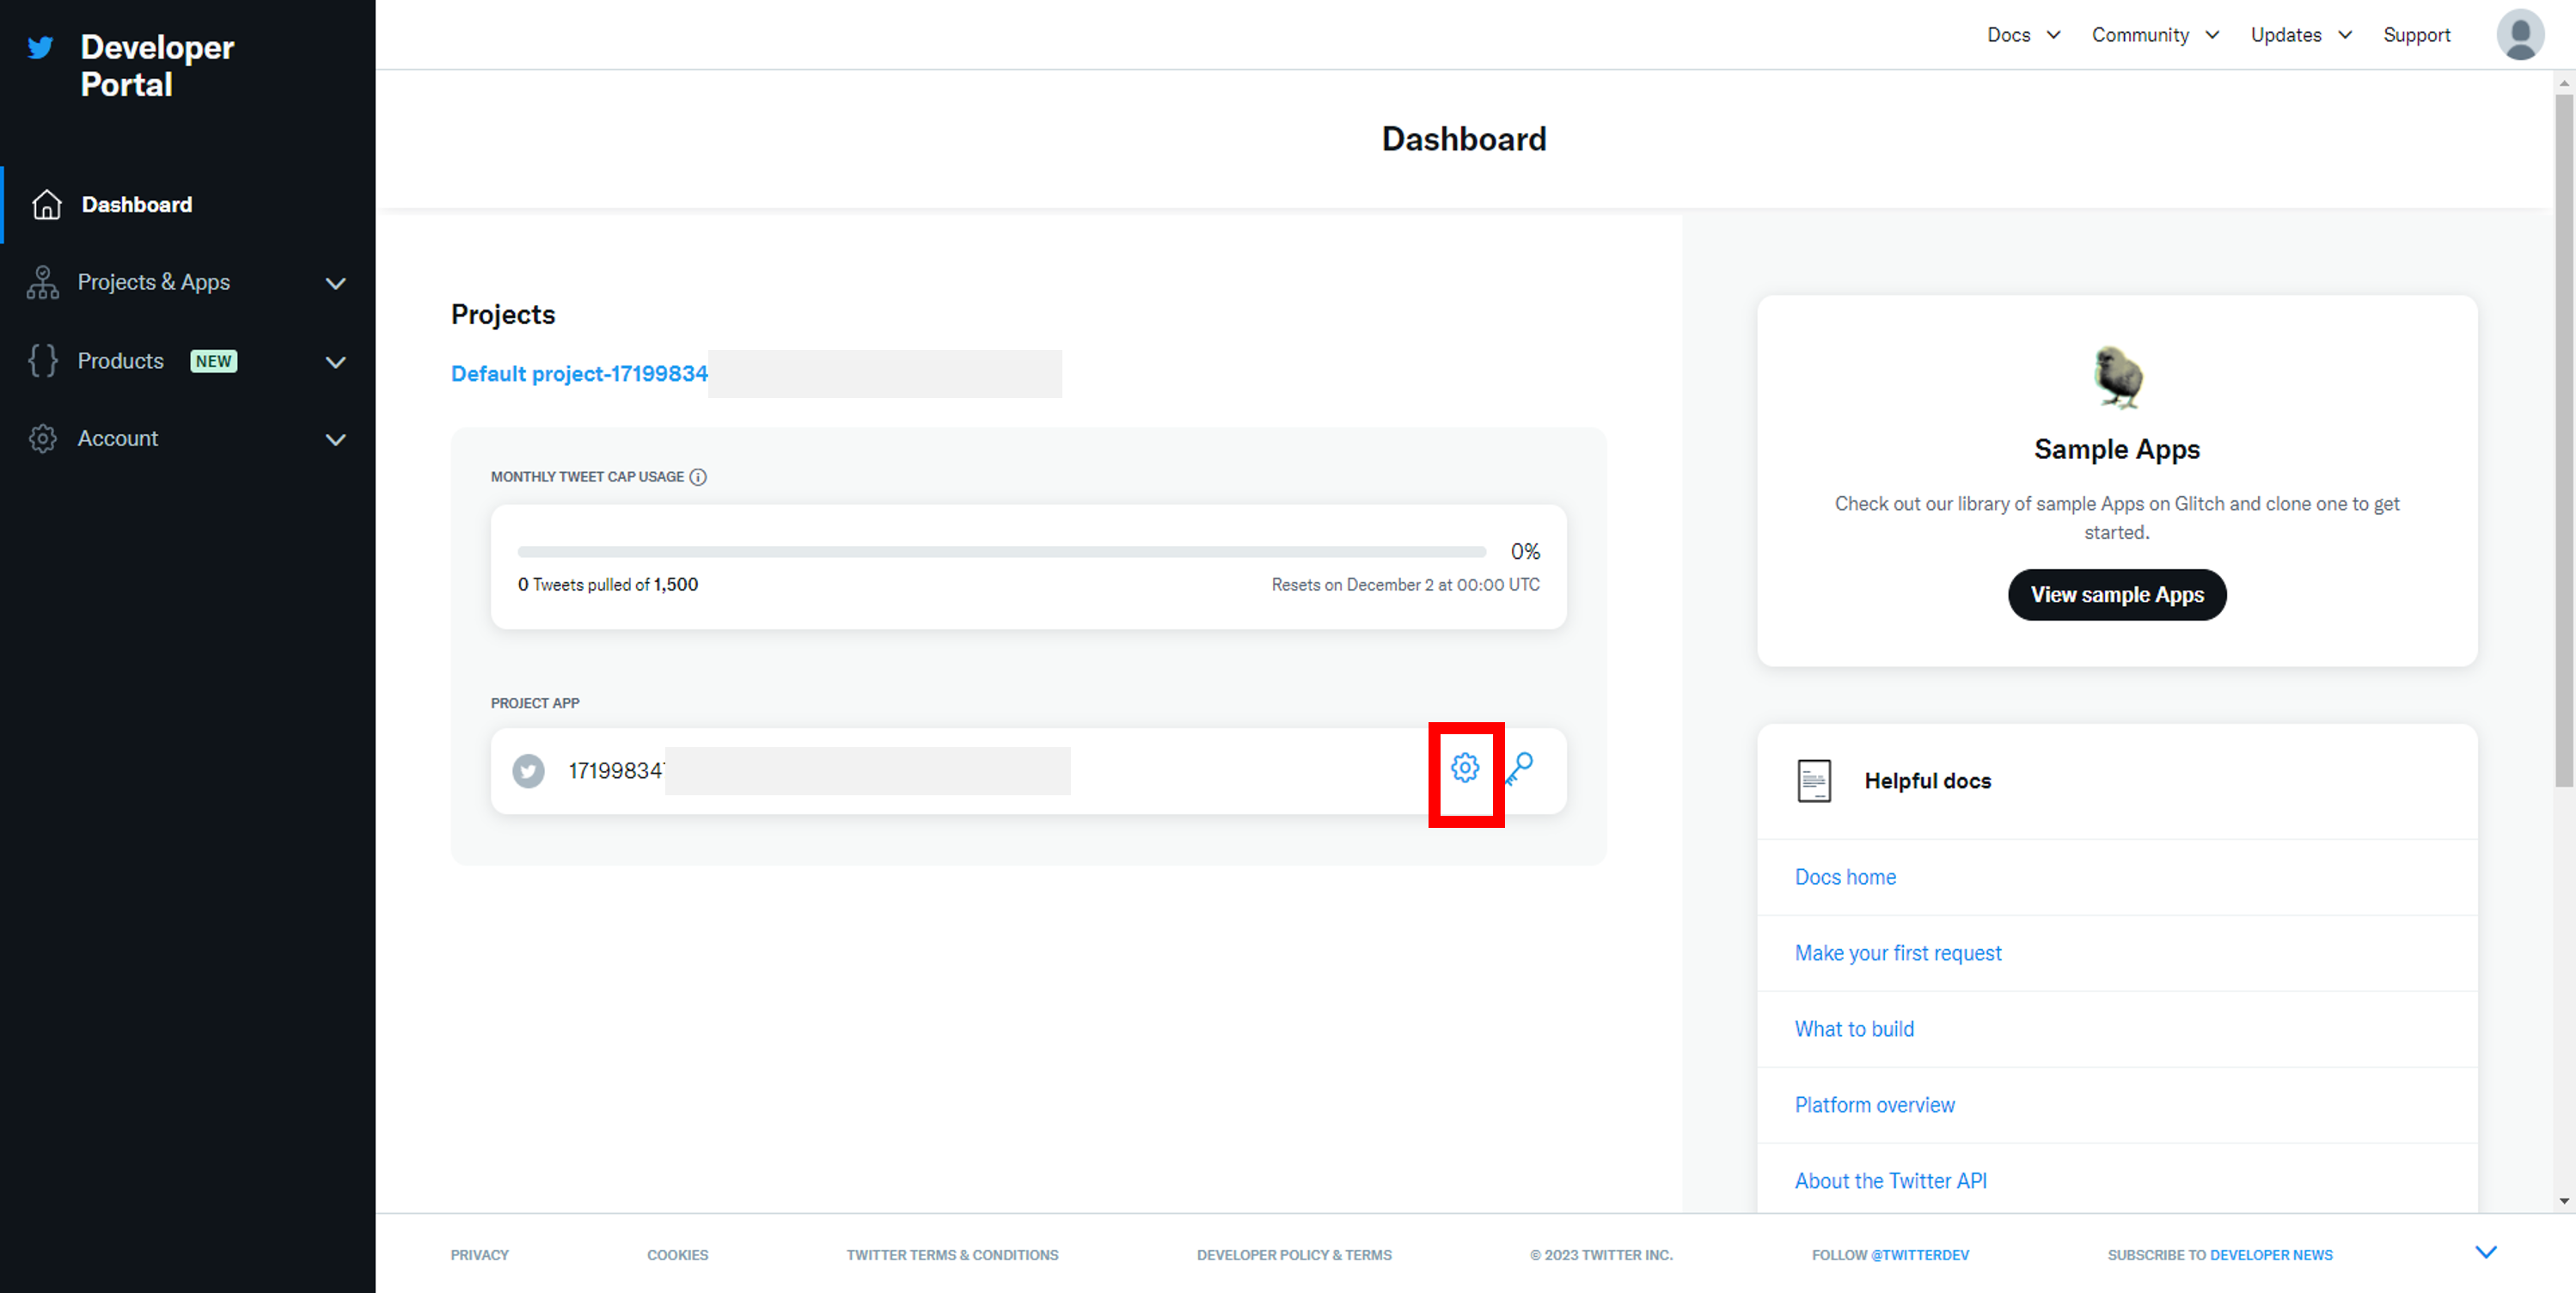Click the Sample Apps heading

coord(2117,450)
